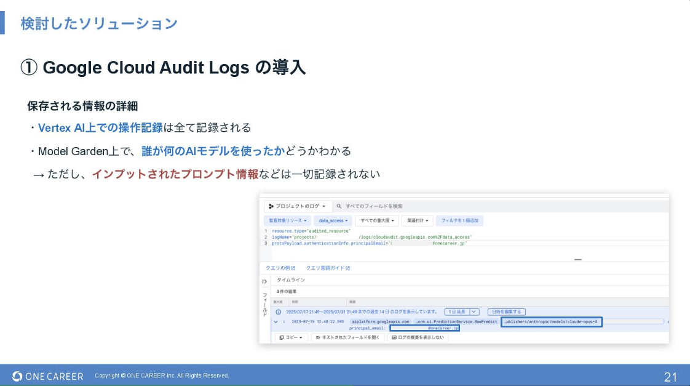The image size is (690, 386).
Task: Open the 監査対象リソース filter dropdown
Action: pyautogui.click(x=287, y=220)
